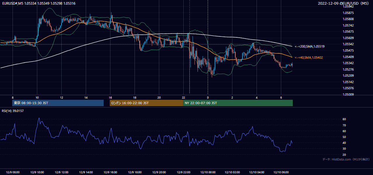The width and height of the screenshot is (373, 175).
Task: Click the 12/9 20:00 time axis label
Action: tap(159, 172)
